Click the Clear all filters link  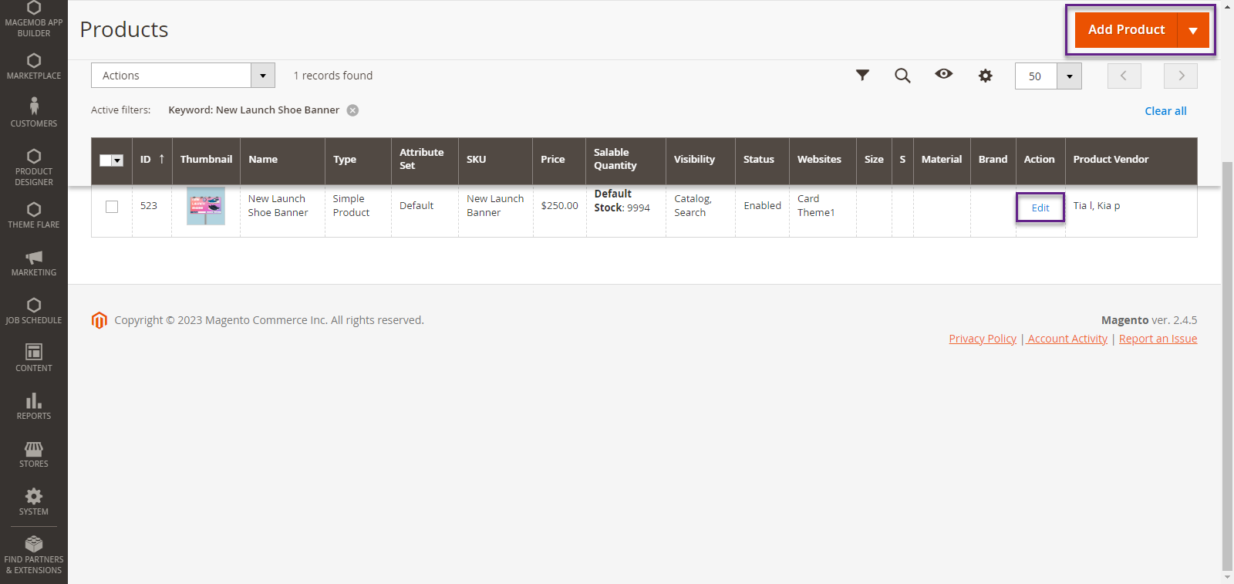[x=1165, y=111]
